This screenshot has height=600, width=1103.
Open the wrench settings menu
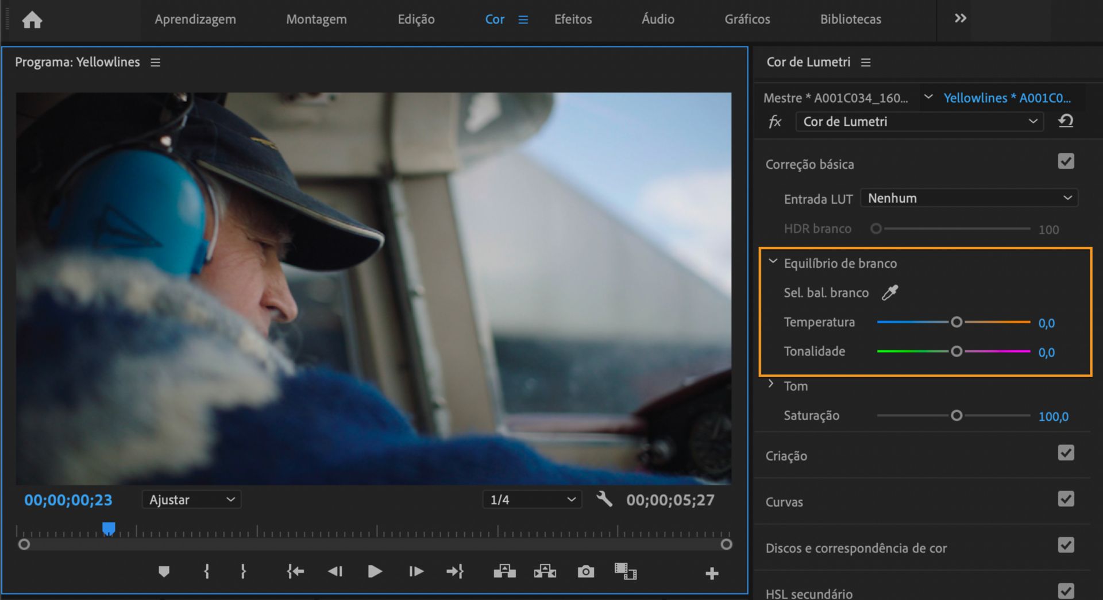click(604, 499)
